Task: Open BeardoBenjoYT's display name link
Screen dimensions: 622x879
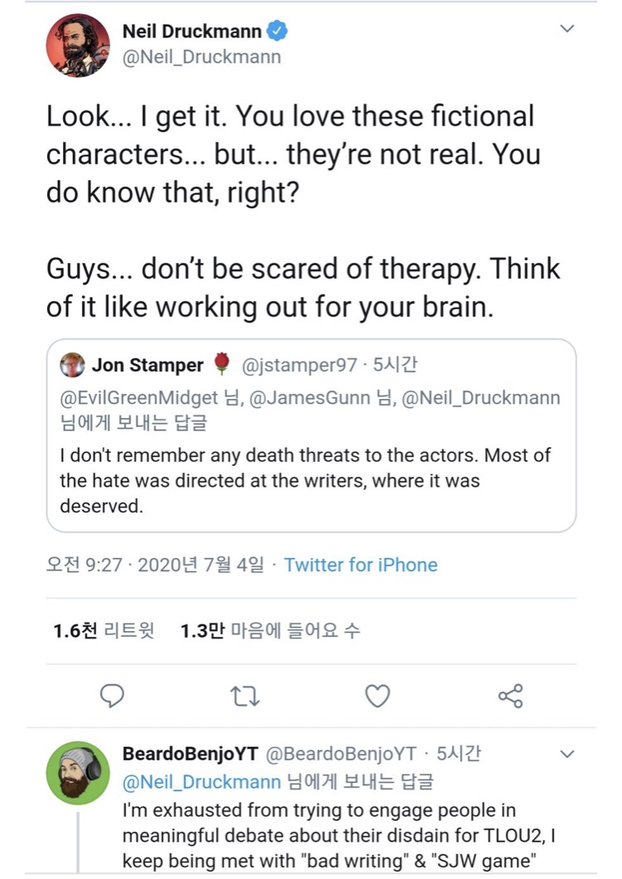Action: pyautogui.click(x=189, y=754)
